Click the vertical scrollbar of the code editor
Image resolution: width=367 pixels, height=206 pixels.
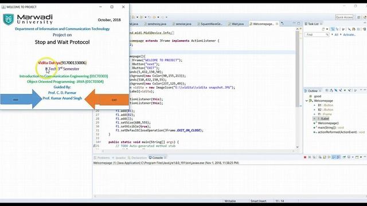[297, 88]
